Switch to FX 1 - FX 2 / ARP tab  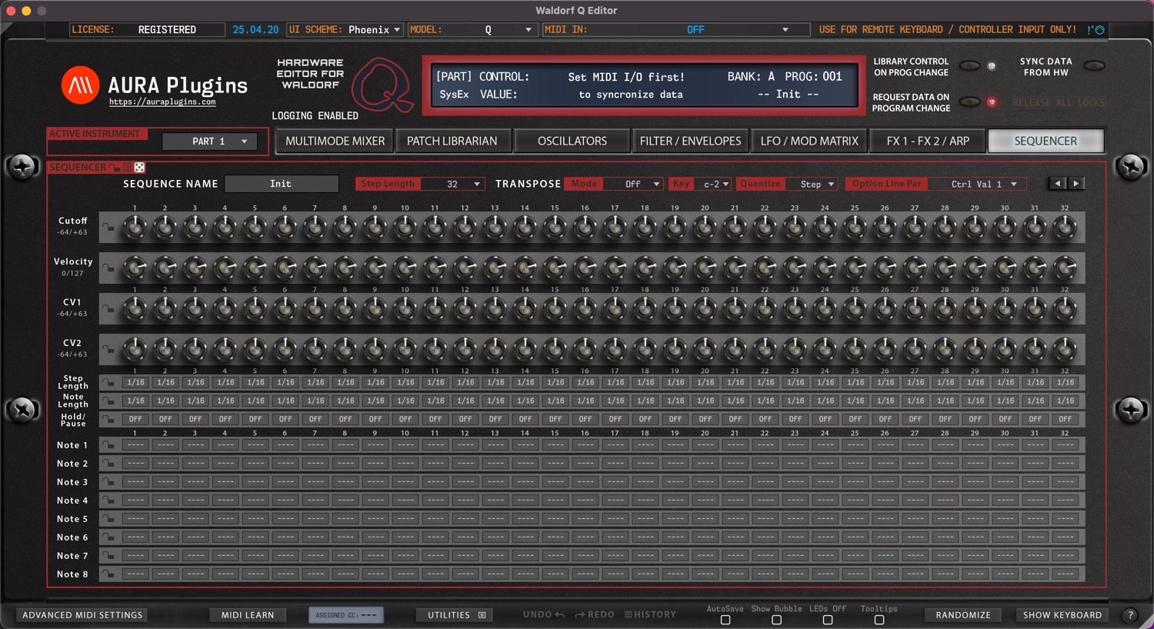point(928,141)
